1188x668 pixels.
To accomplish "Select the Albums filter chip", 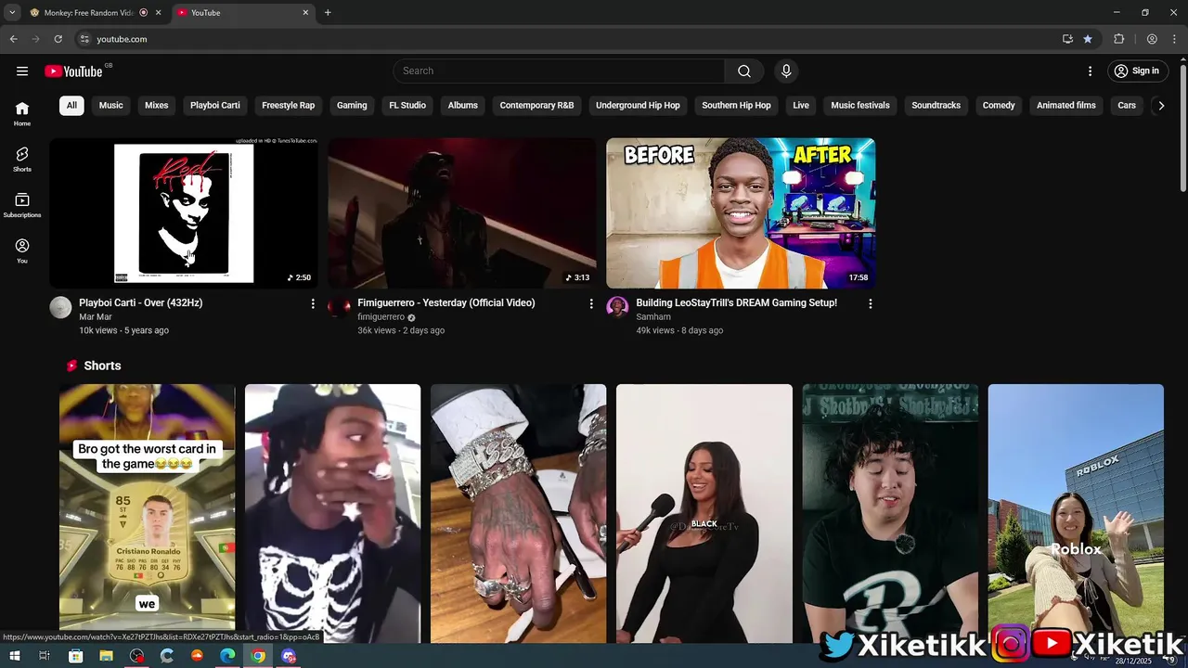I will pyautogui.click(x=463, y=106).
